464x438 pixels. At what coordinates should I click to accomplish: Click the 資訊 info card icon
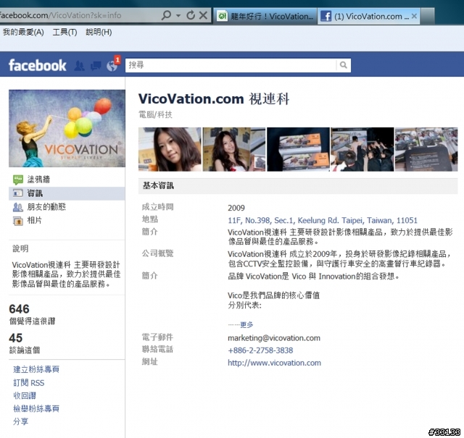tap(17, 193)
